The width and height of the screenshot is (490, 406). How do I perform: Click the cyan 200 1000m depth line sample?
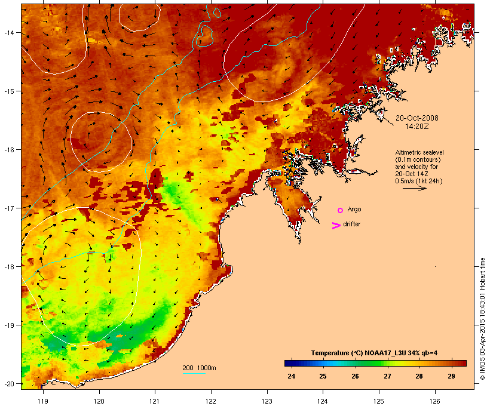(194, 373)
